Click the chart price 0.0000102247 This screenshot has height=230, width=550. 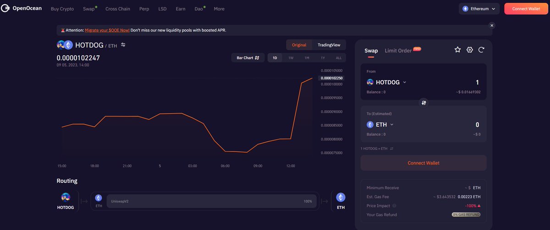click(78, 58)
